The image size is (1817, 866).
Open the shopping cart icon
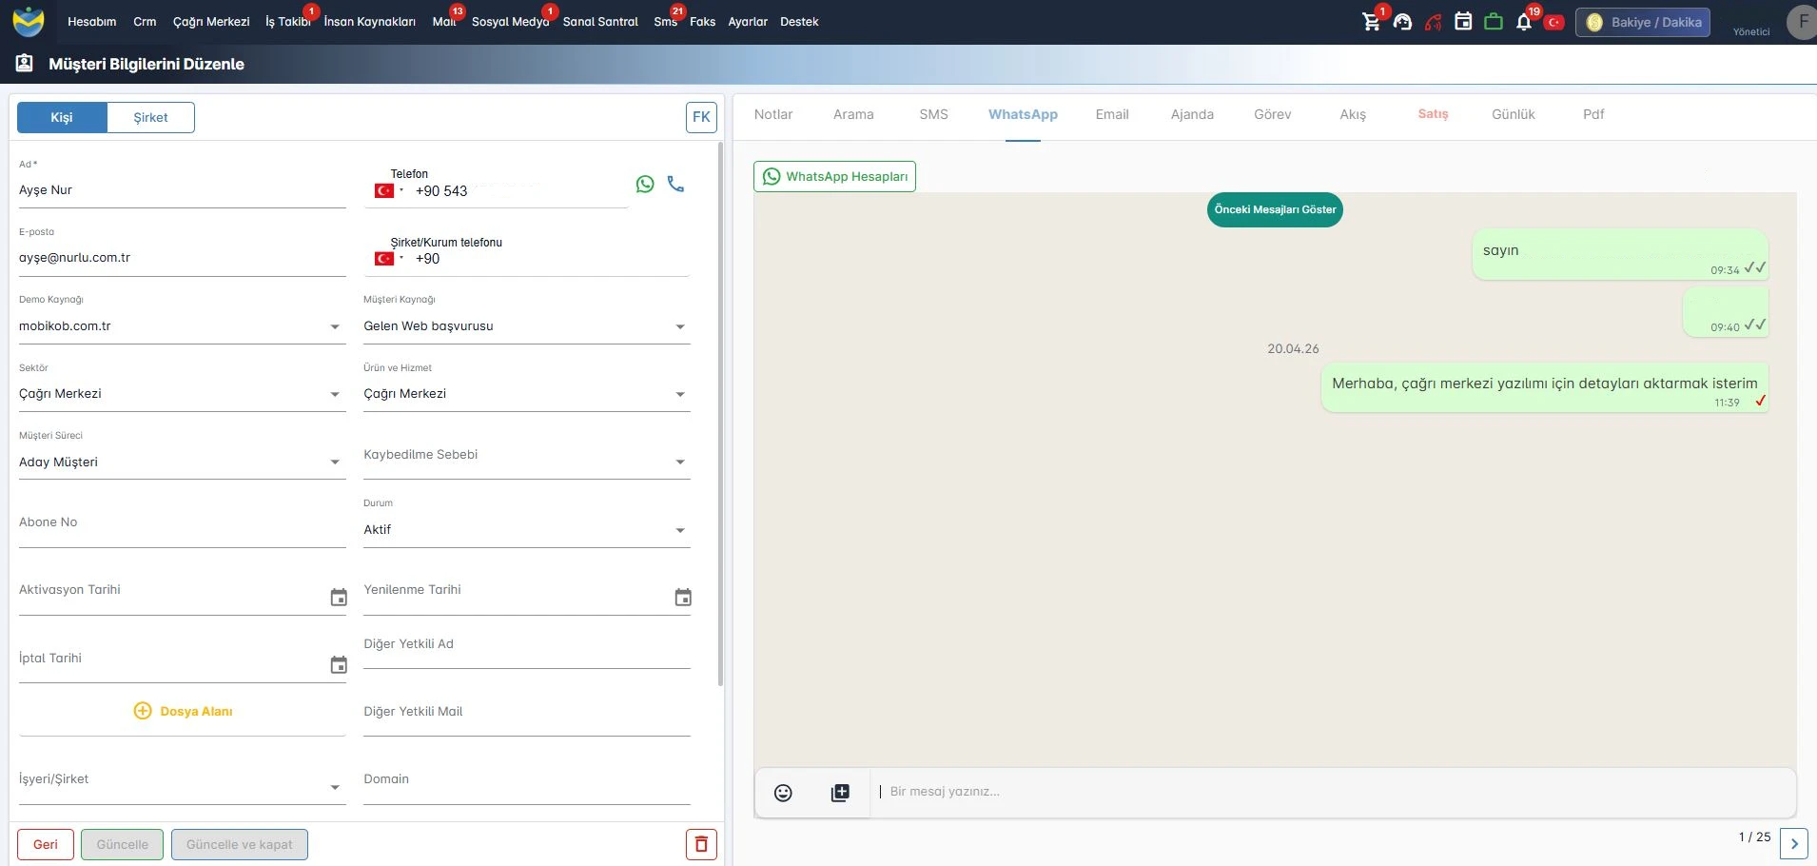(1371, 22)
